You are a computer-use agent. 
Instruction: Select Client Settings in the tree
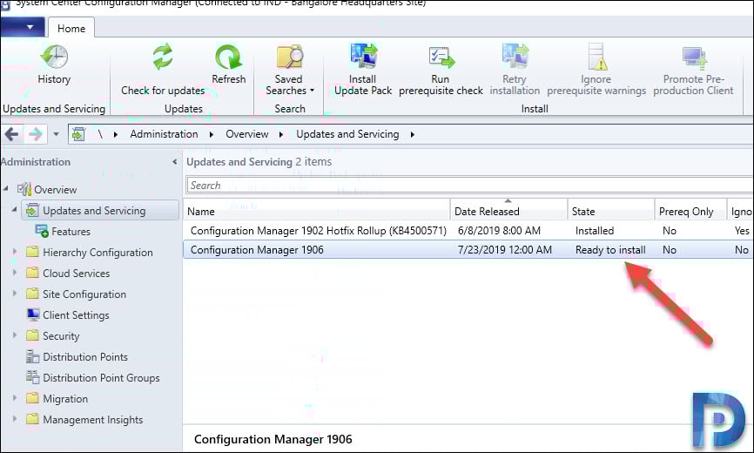click(76, 315)
